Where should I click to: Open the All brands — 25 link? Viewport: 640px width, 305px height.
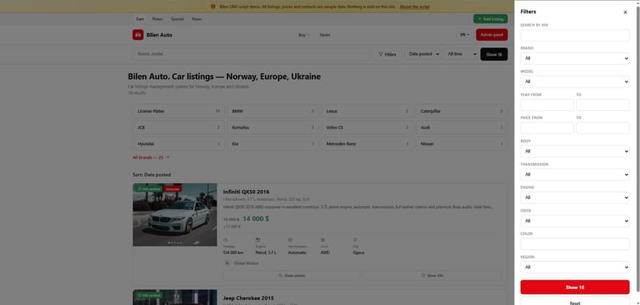150,157
